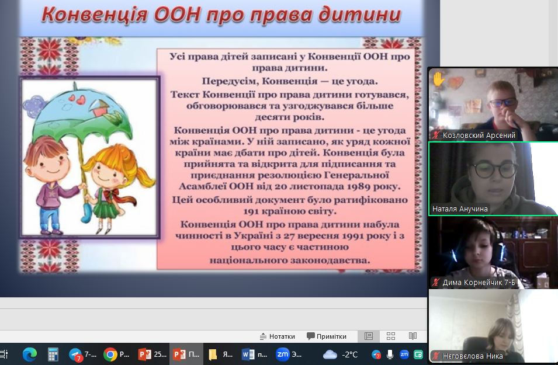Open File Explorer folder window on taskbar
The width and height of the screenshot is (558, 365).
tap(221, 354)
